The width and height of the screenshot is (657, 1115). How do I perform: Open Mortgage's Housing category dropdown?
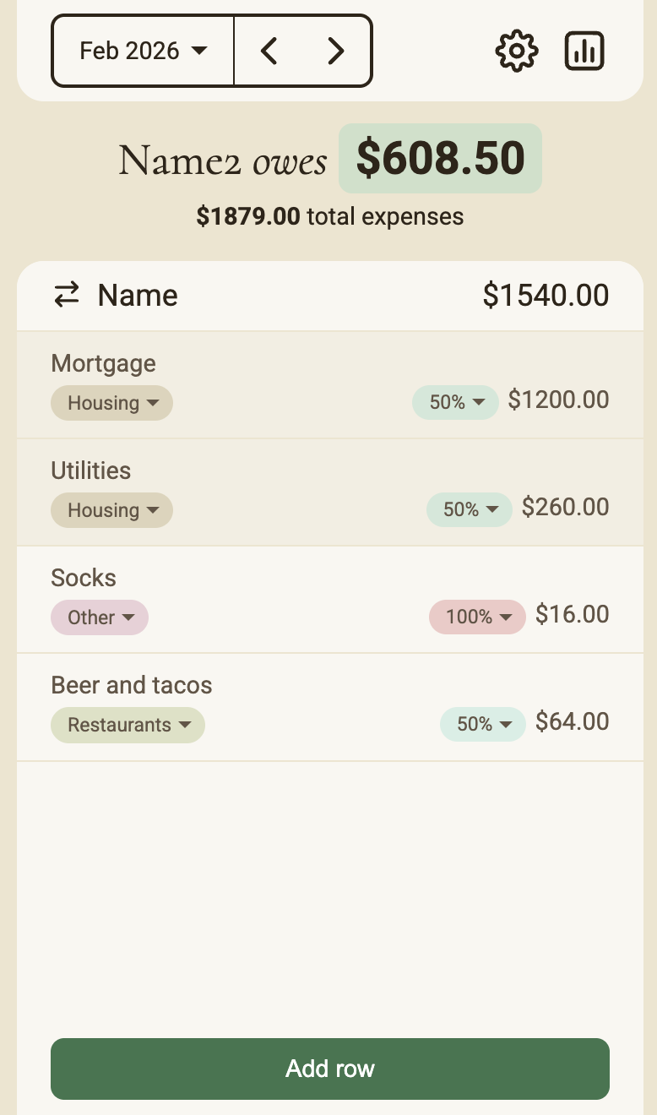coord(111,403)
